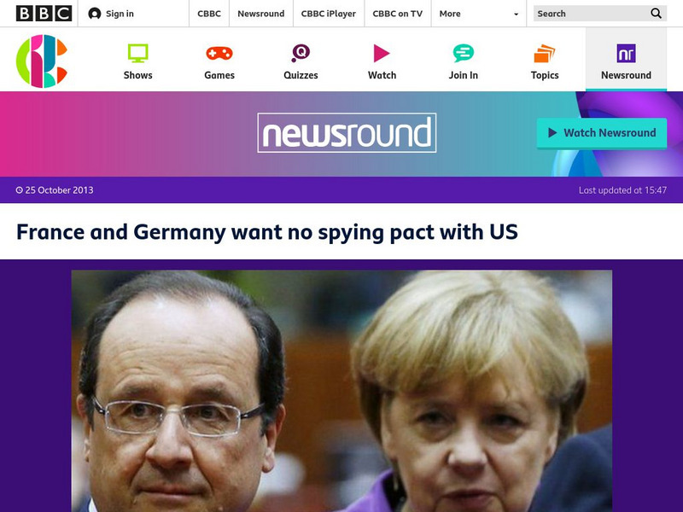The height and width of the screenshot is (512, 683).
Task: Click the purple Newsround nr icon
Action: pos(626,53)
